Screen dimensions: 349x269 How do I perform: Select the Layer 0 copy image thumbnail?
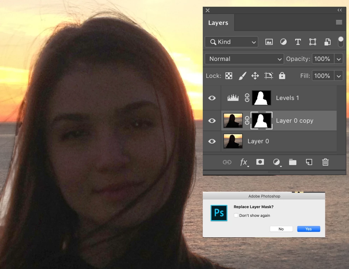pyautogui.click(x=233, y=120)
